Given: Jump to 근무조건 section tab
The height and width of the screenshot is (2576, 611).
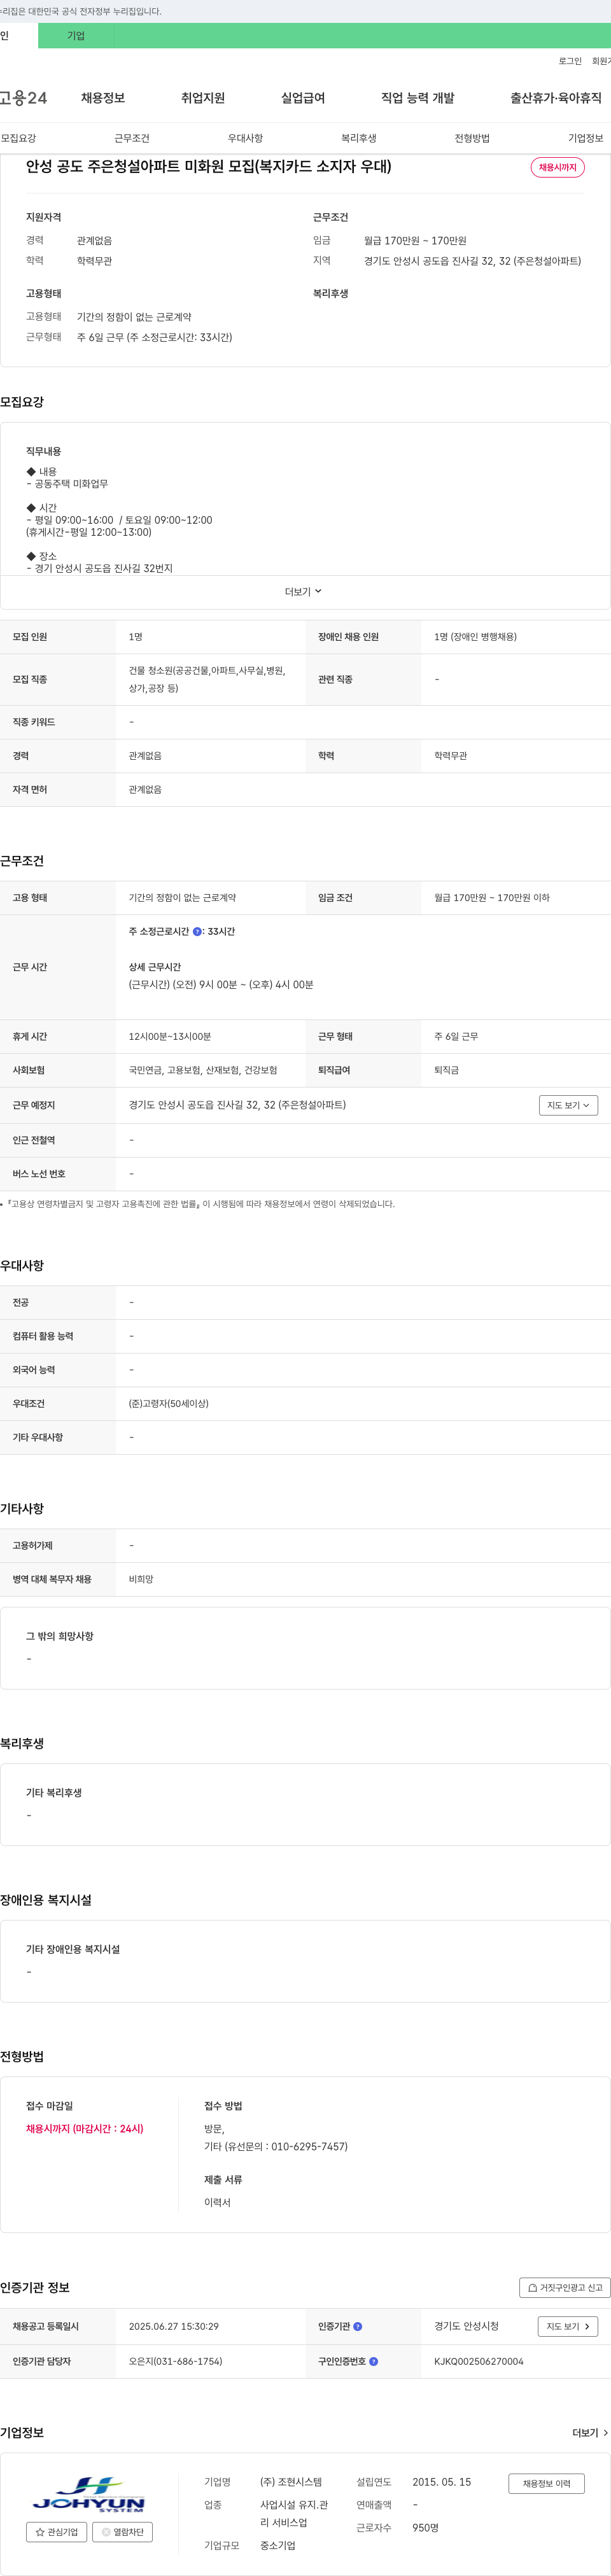Looking at the screenshot, I should (132, 138).
